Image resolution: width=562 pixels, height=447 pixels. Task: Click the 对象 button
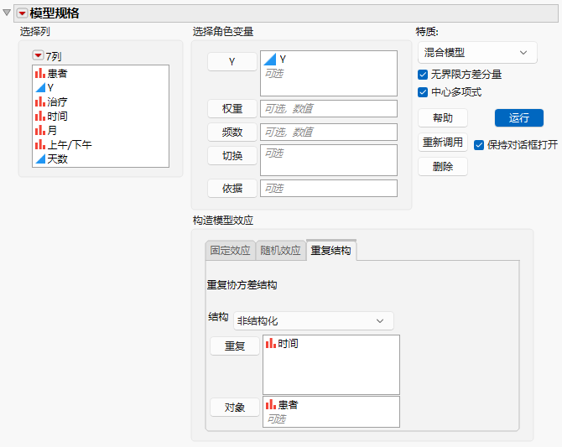(235, 408)
